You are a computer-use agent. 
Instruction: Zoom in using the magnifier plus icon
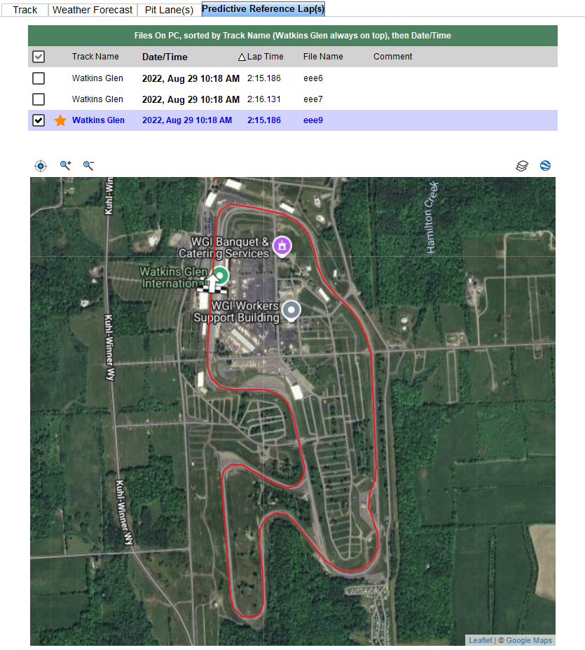pos(65,166)
